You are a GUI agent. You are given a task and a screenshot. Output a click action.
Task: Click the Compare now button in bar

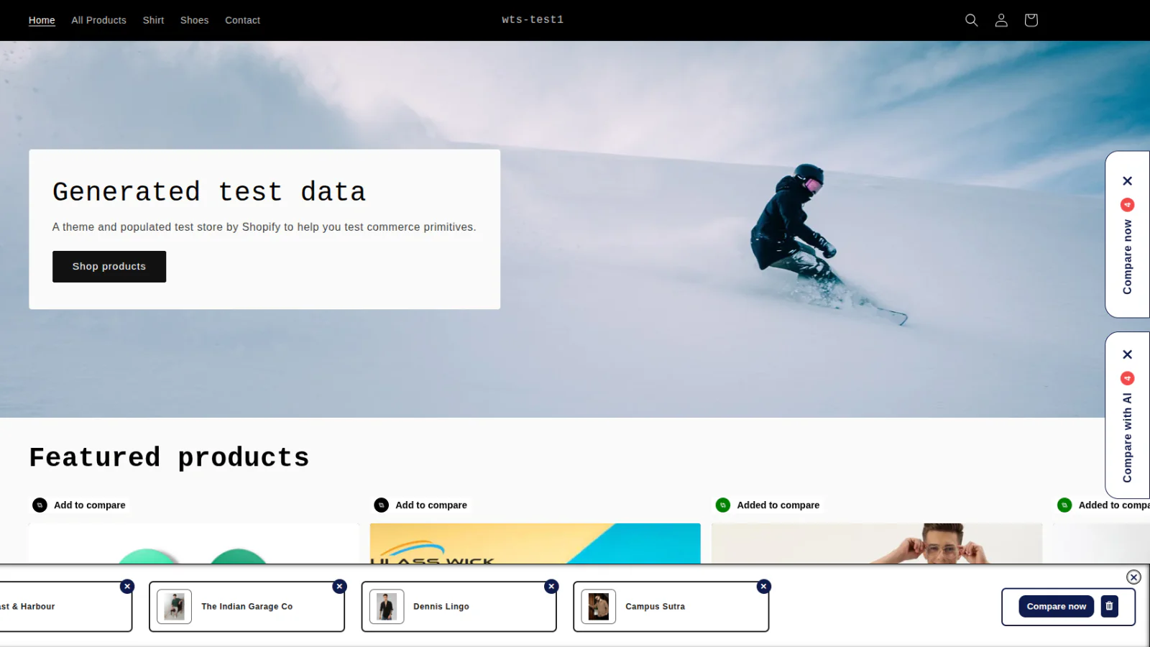1056,606
